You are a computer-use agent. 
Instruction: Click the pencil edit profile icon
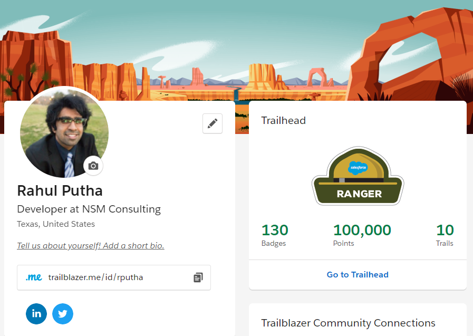pos(213,123)
